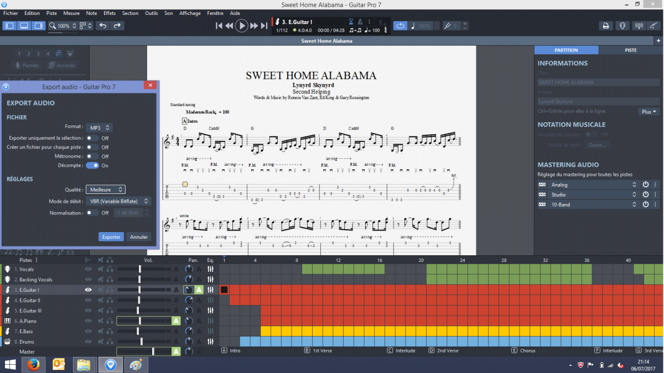Change the Analog mastering preset selector
Image resolution: width=664 pixels, height=373 pixels.
(635, 185)
